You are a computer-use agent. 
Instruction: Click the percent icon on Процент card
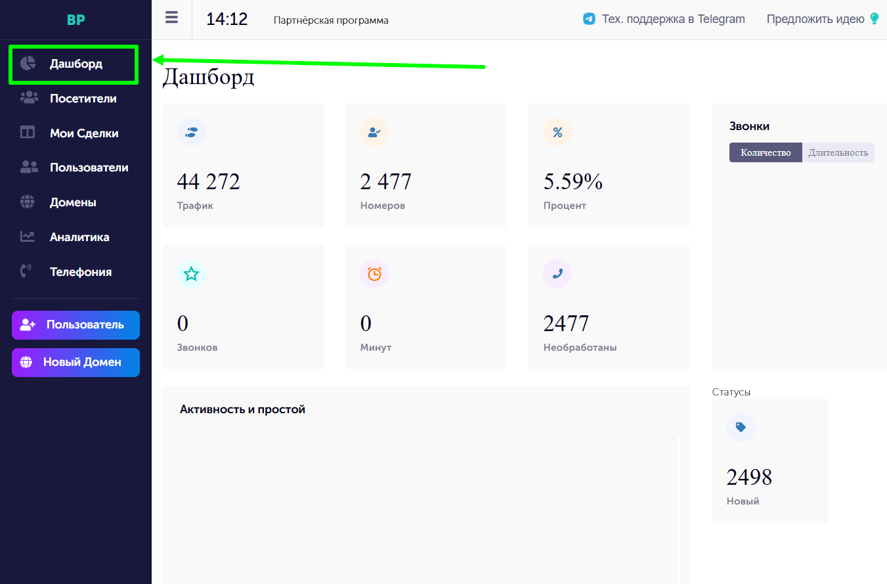[557, 132]
